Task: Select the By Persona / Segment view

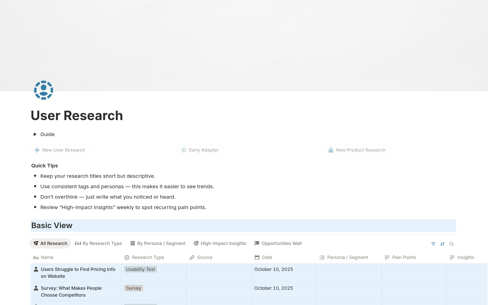Action: (x=158, y=243)
